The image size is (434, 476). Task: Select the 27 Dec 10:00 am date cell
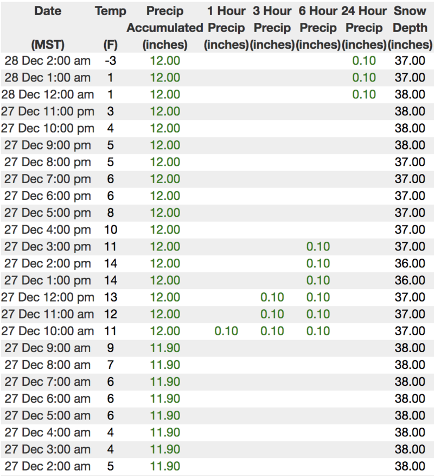47,331
